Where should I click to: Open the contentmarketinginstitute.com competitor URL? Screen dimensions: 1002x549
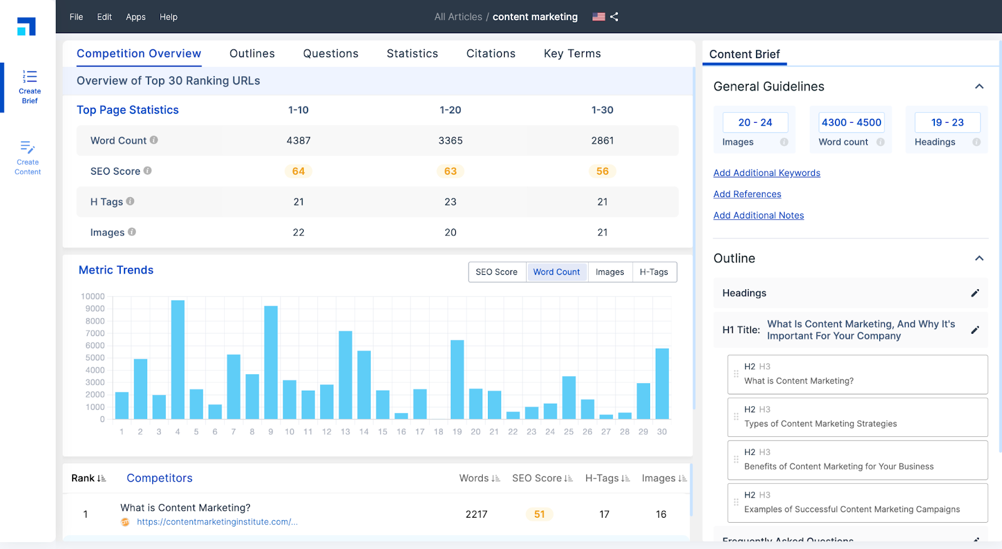217,522
